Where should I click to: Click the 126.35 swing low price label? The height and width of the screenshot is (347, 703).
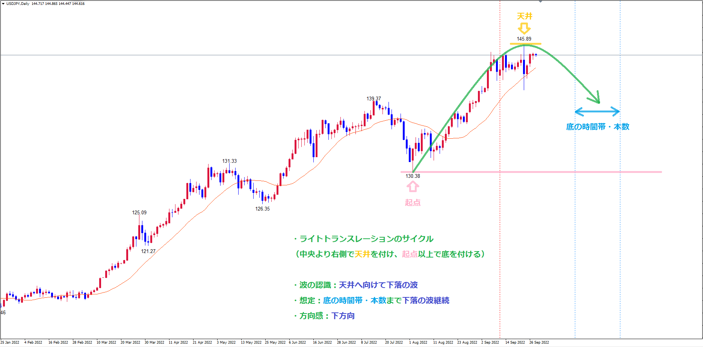pyautogui.click(x=262, y=209)
